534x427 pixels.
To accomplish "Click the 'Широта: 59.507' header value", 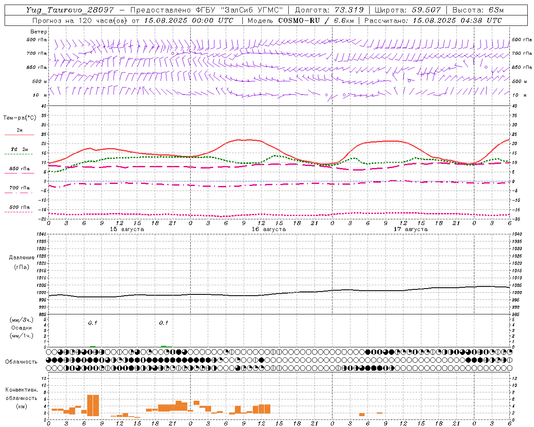I will click(408, 10).
